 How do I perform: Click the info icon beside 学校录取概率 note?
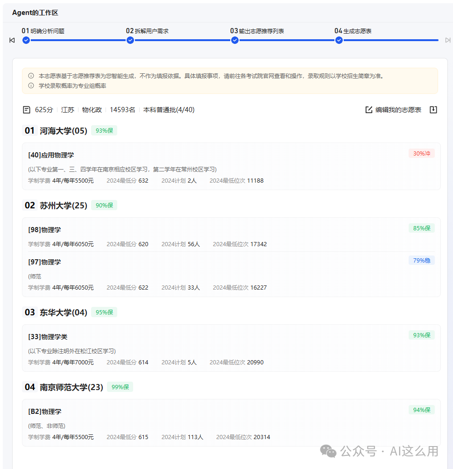tap(31, 85)
